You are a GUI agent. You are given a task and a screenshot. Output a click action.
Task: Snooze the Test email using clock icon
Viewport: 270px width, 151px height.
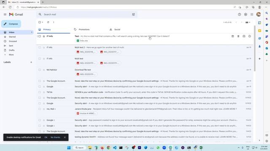click(x=249, y=36)
